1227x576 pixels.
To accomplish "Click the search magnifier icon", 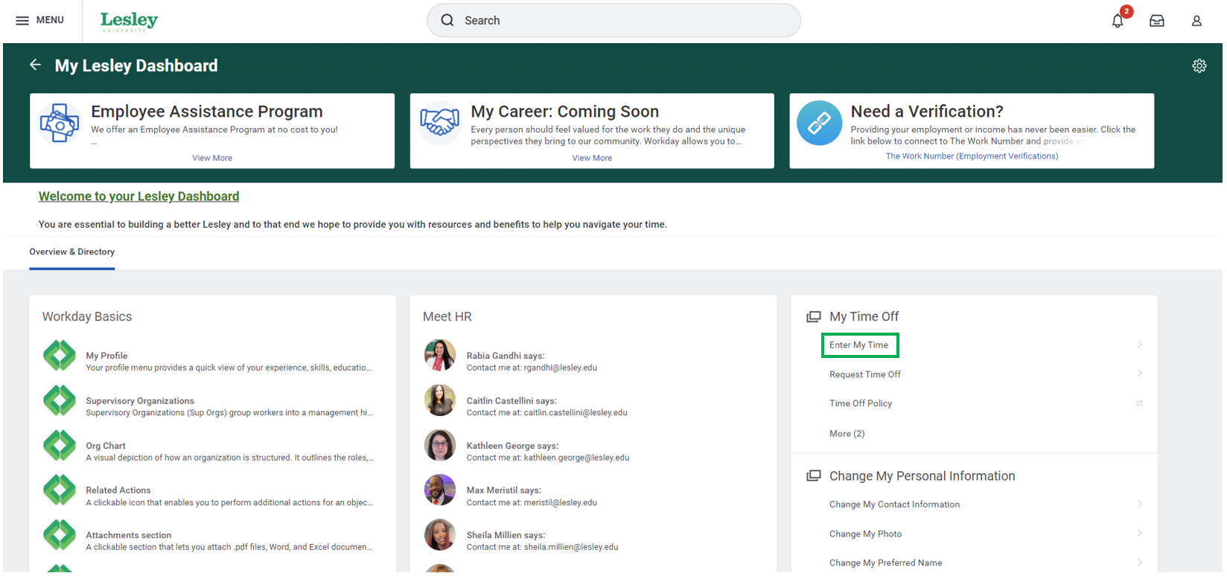I will tap(447, 20).
